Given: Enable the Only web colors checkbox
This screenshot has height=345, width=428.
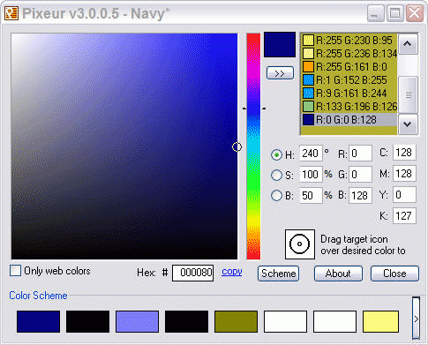Looking at the screenshot, I should [x=16, y=271].
